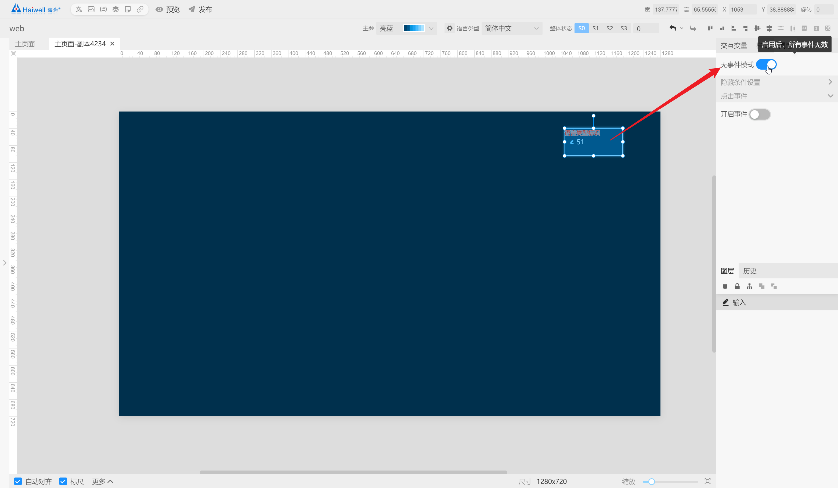Click the gear icon beside 语言类型
This screenshot has width=838, height=488.
(450, 28)
